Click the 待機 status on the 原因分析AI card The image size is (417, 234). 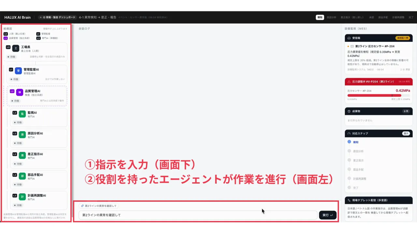(x=18, y=143)
